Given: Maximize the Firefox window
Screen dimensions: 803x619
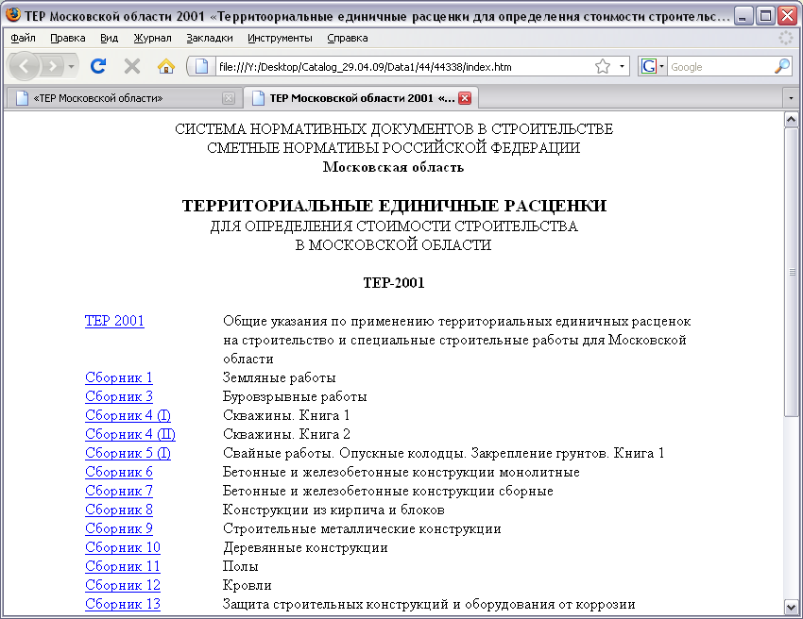Looking at the screenshot, I should [x=765, y=16].
